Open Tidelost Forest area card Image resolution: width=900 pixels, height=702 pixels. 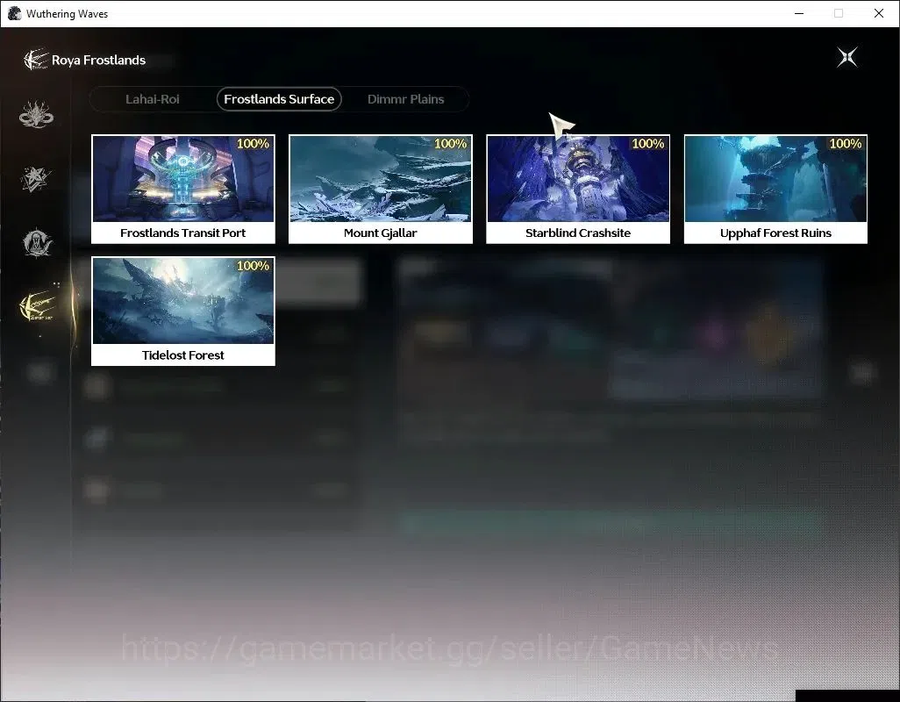point(183,312)
